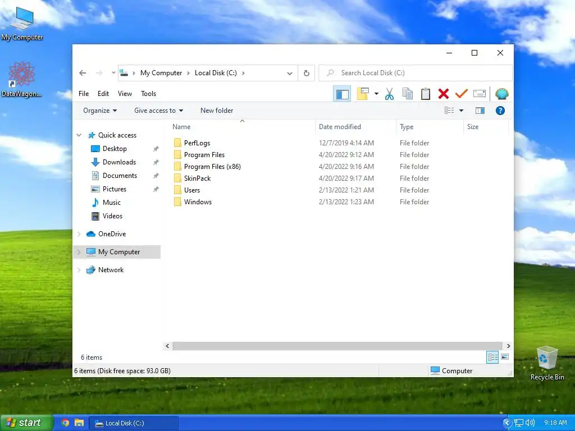The width and height of the screenshot is (575, 431).
Task: Click the Copy toolbar icon
Action: click(x=408, y=94)
